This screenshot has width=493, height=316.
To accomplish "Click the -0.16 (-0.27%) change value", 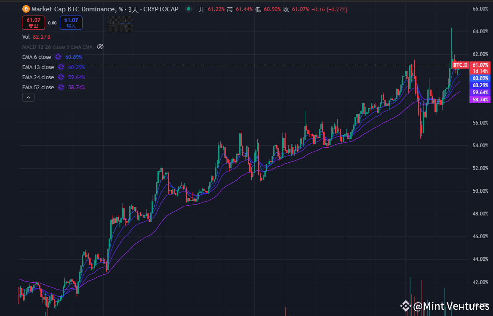I will point(329,9).
